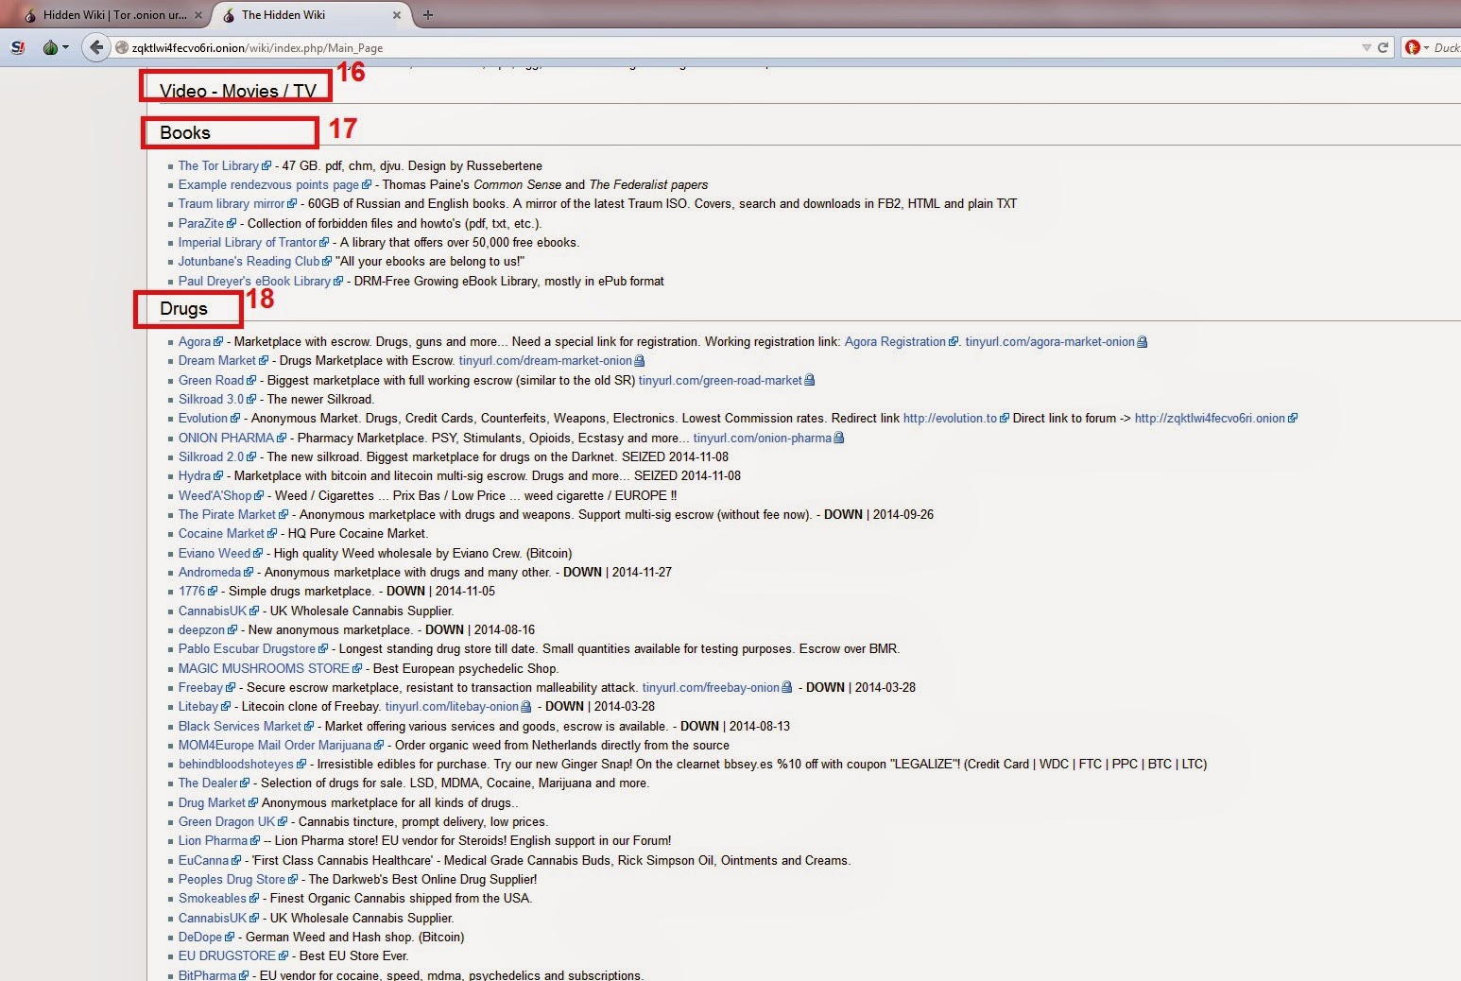
Task: Click text 'DRM-Free Growing eBook Library, mostly in ePub format'
Action: coord(509,282)
